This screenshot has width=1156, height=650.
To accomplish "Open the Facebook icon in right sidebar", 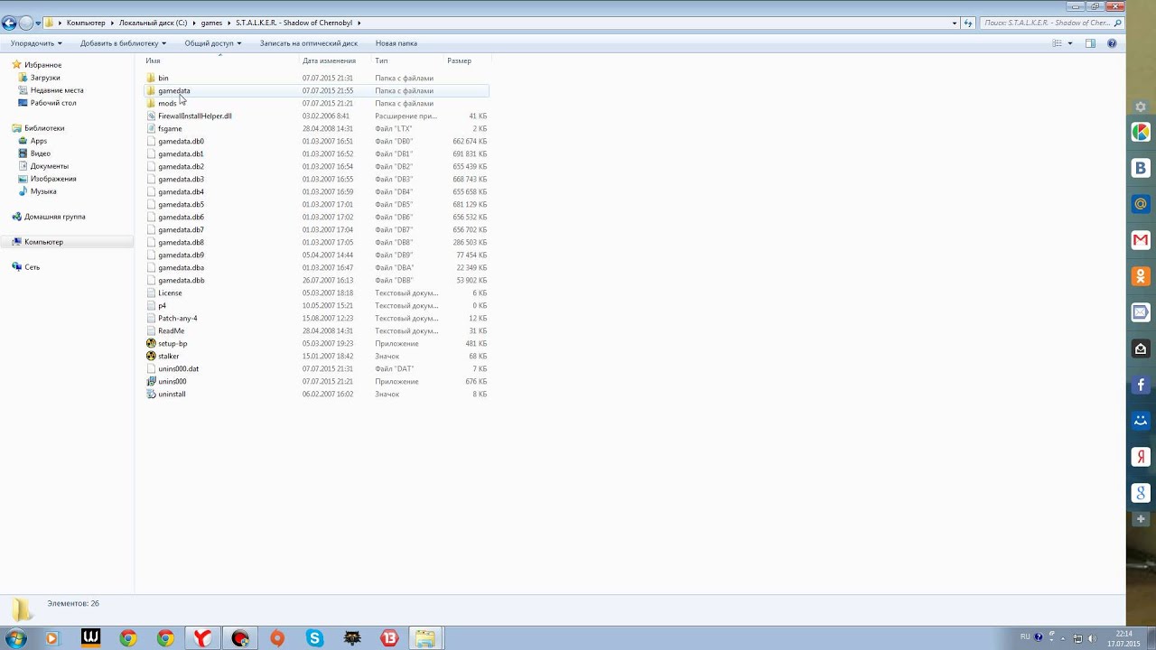I will [1141, 385].
